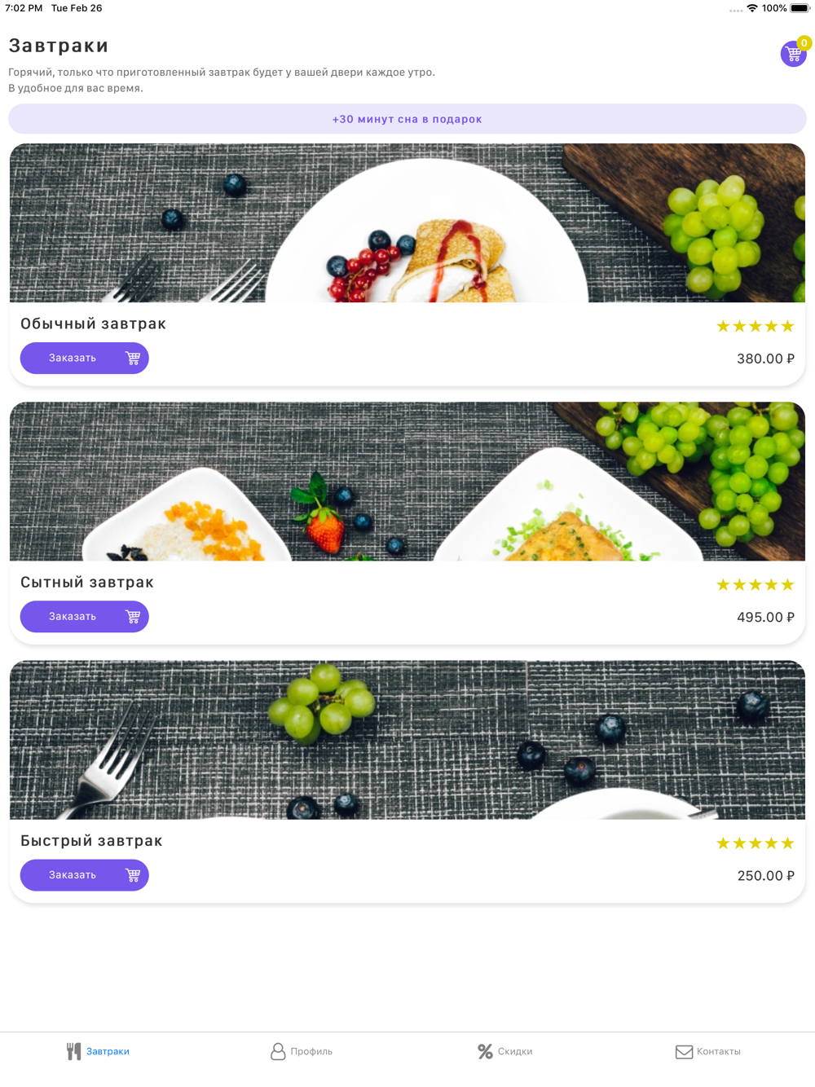Image resolution: width=815 pixels, height=1087 pixels.
Task: Order Сытный завтрак with Заказать button
Action: pyautogui.click(x=85, y=617)
